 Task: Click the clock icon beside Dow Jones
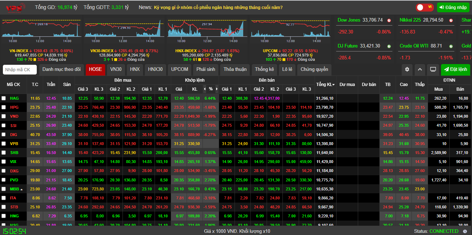[389, 21]
